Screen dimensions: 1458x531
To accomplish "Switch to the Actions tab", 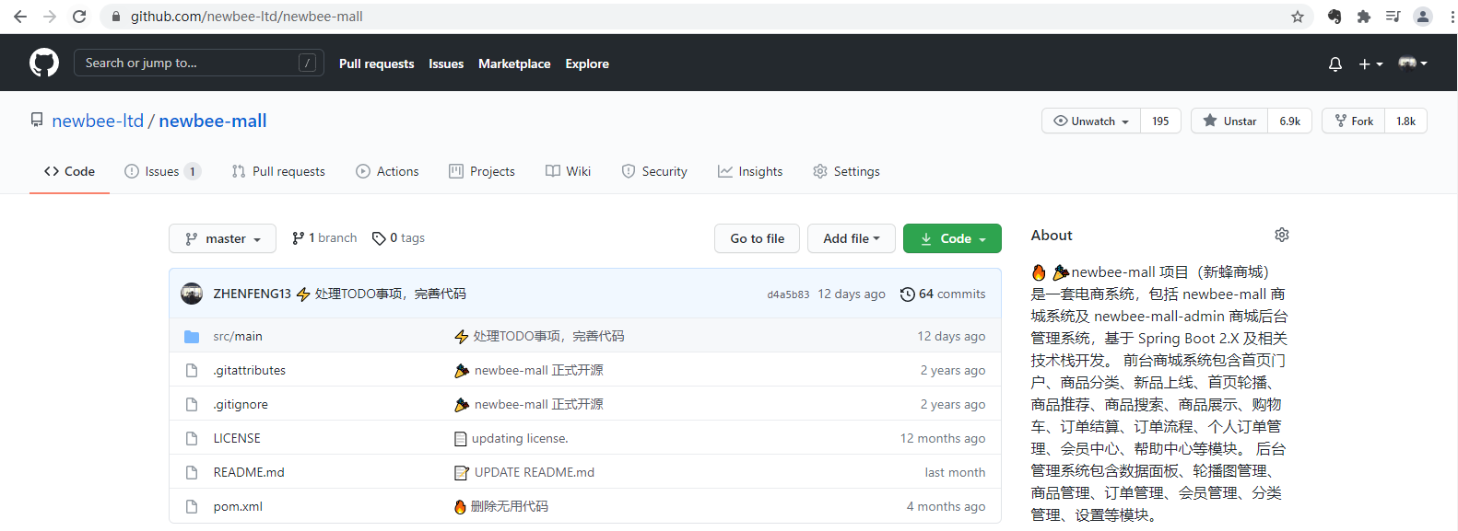I will [387, 171].
